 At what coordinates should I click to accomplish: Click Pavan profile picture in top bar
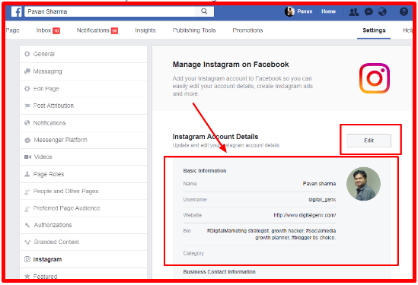click(289, 11)
